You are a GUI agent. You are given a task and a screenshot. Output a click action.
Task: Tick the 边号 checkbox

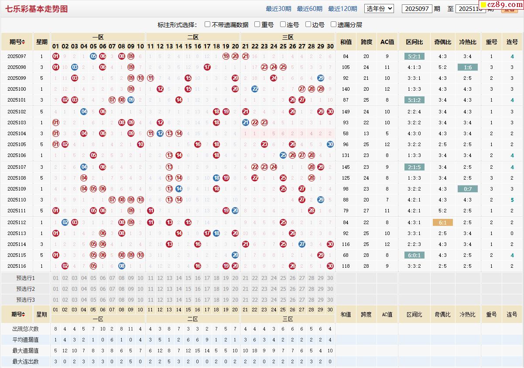(308, 25)
